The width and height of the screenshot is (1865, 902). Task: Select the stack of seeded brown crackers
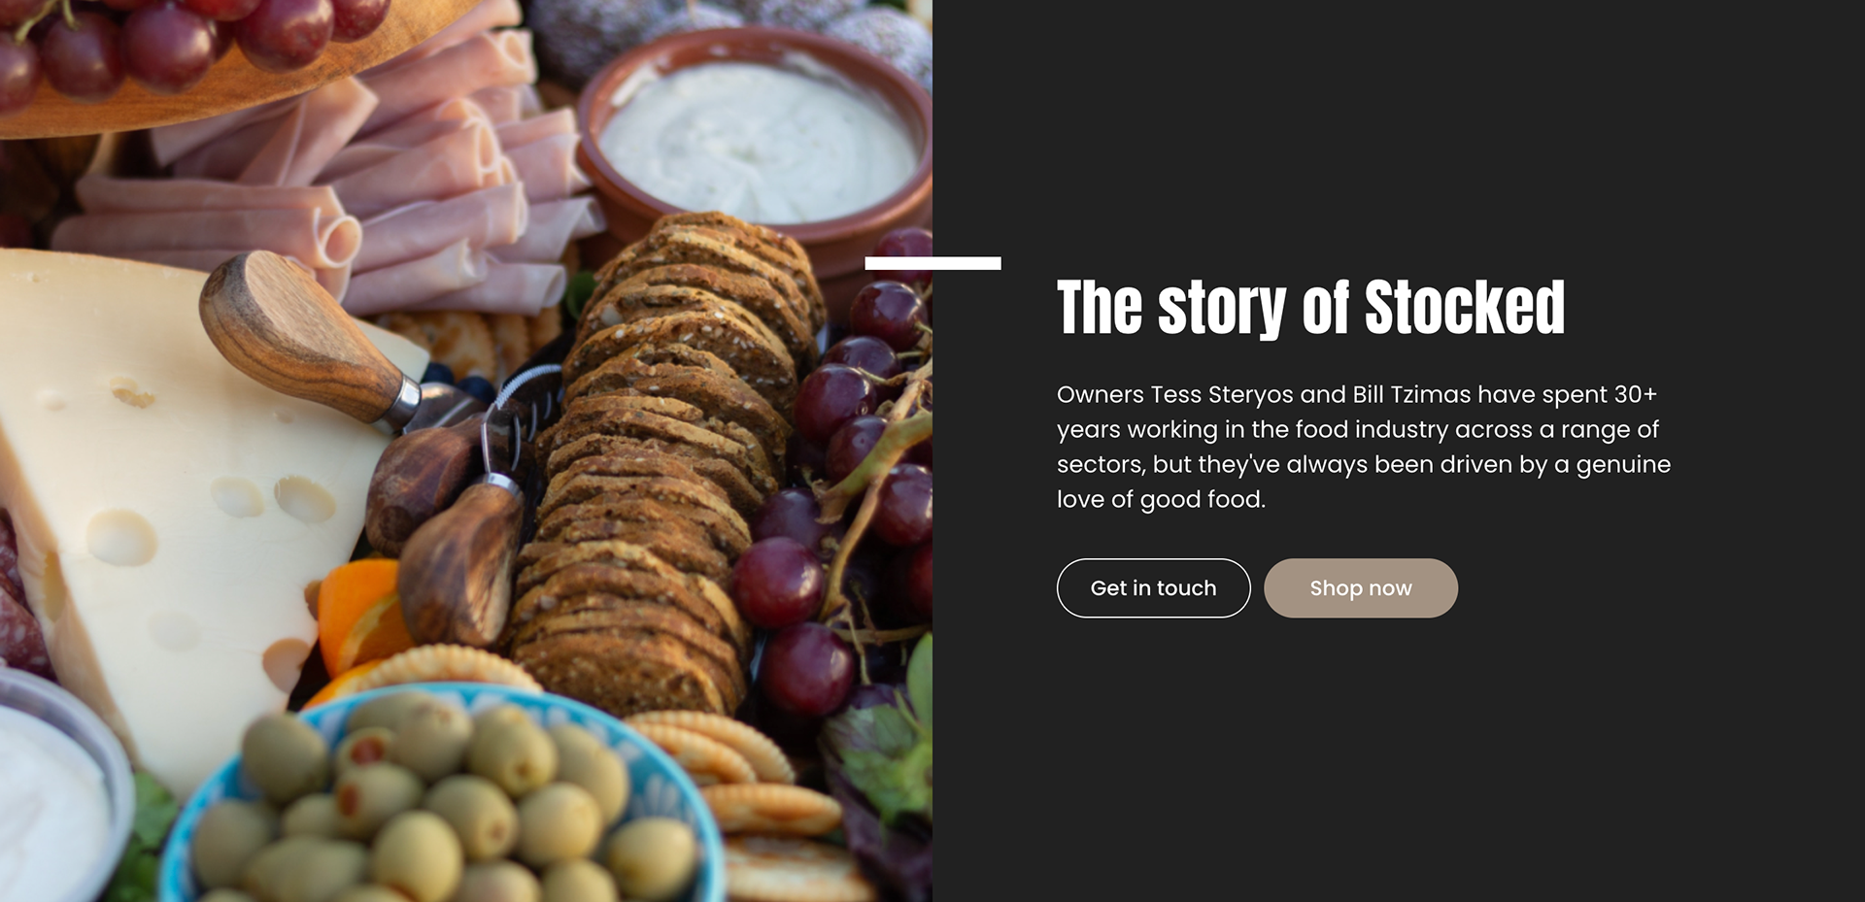(x=661, y=456)
